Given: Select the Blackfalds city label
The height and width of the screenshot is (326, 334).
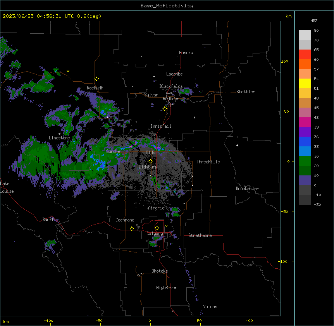Looking at the screenshot, I should click(171, 86).
